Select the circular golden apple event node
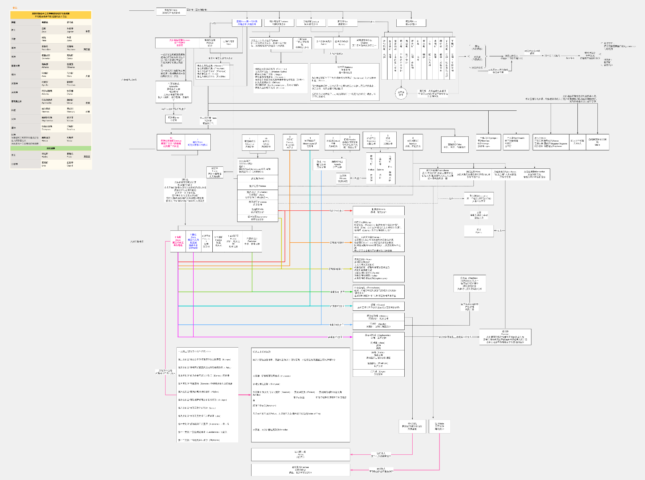The width and height of the screenshot is (645, 480). pos(401,94)
